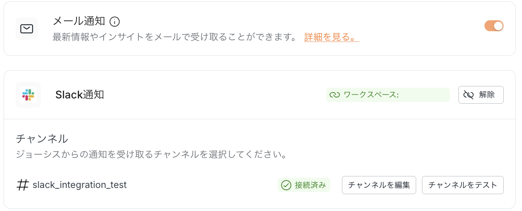Click the info icon beside メール通知
The width and height of the screenshot is (522, 211).
115,21
